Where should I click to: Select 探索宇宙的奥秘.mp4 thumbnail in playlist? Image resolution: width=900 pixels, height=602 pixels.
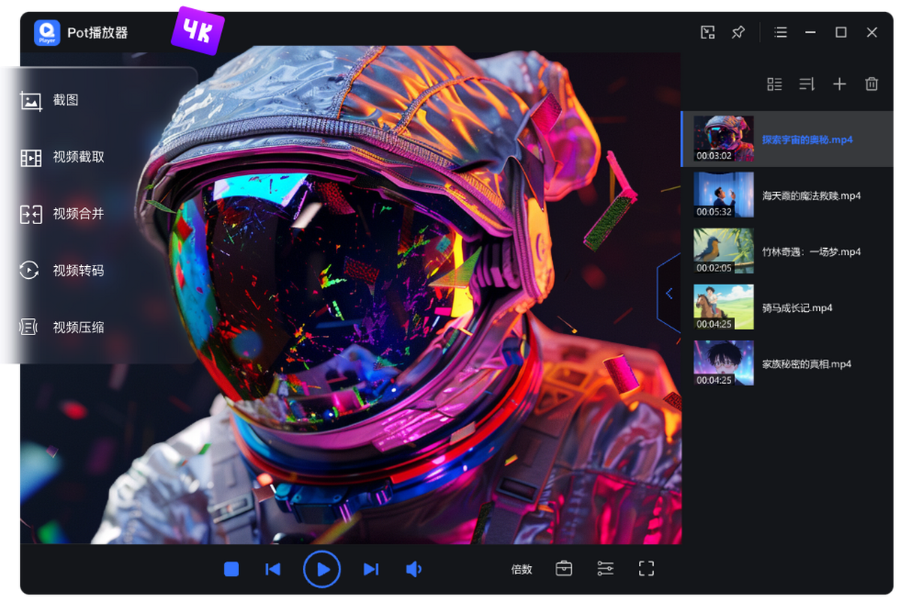pos(724,139)
